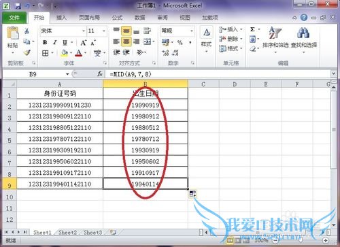This screenshot has height=247, width=340.
Task: Open the borders dropdown arrow
Action: pyautogui.click(x=52, y=53)
